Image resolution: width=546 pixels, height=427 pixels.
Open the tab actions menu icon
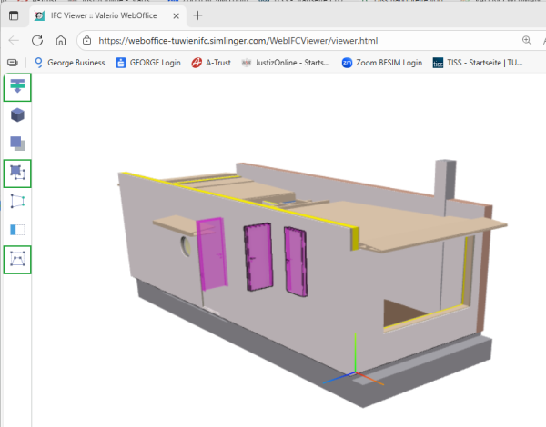coord(13,15)
